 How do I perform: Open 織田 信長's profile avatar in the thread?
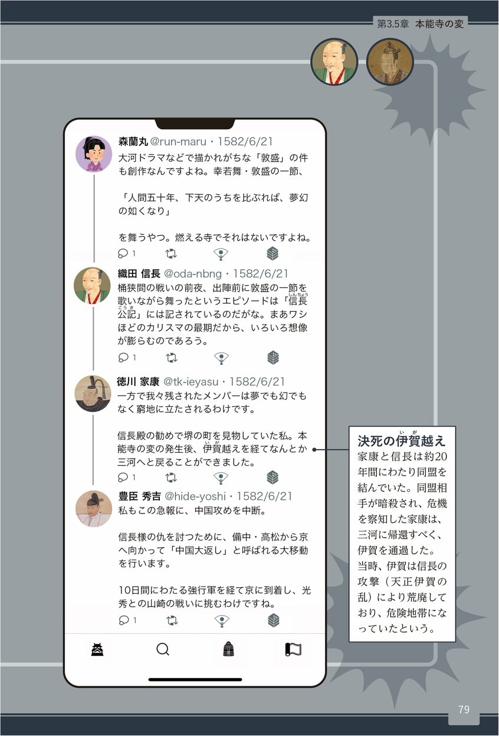(x=93, y=286)
